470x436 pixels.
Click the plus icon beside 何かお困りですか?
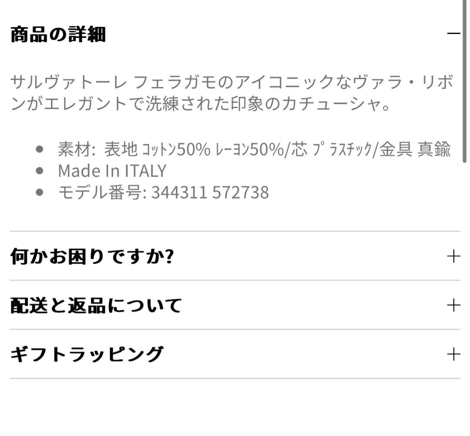click(453, 256)
